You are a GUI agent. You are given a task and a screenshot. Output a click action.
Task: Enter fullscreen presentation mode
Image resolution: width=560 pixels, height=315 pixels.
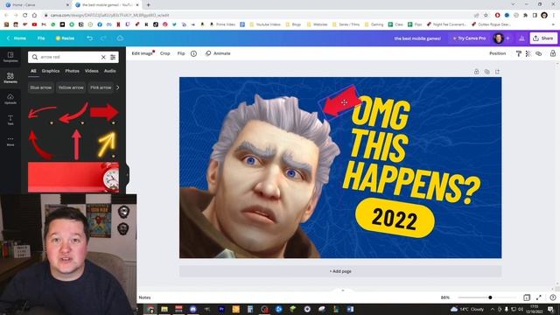(539, 297)
